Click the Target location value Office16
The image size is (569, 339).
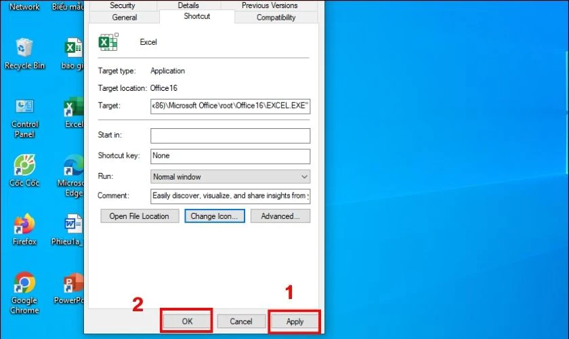164,88
